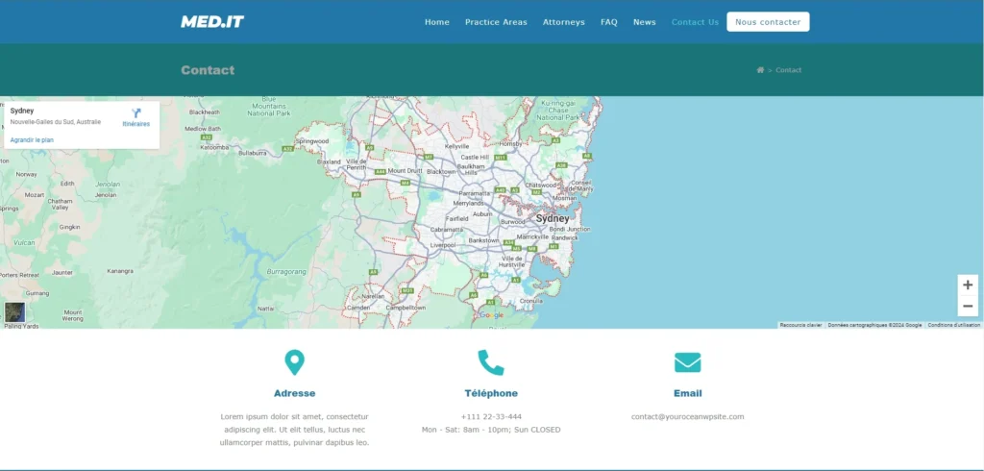This screenshot has height=471, width=984.
Task: Click the Katoomba label on the map
Action: pyautogui.click(x=214, y=148)
